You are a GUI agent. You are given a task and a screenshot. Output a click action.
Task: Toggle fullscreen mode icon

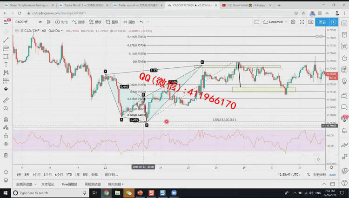302,22
